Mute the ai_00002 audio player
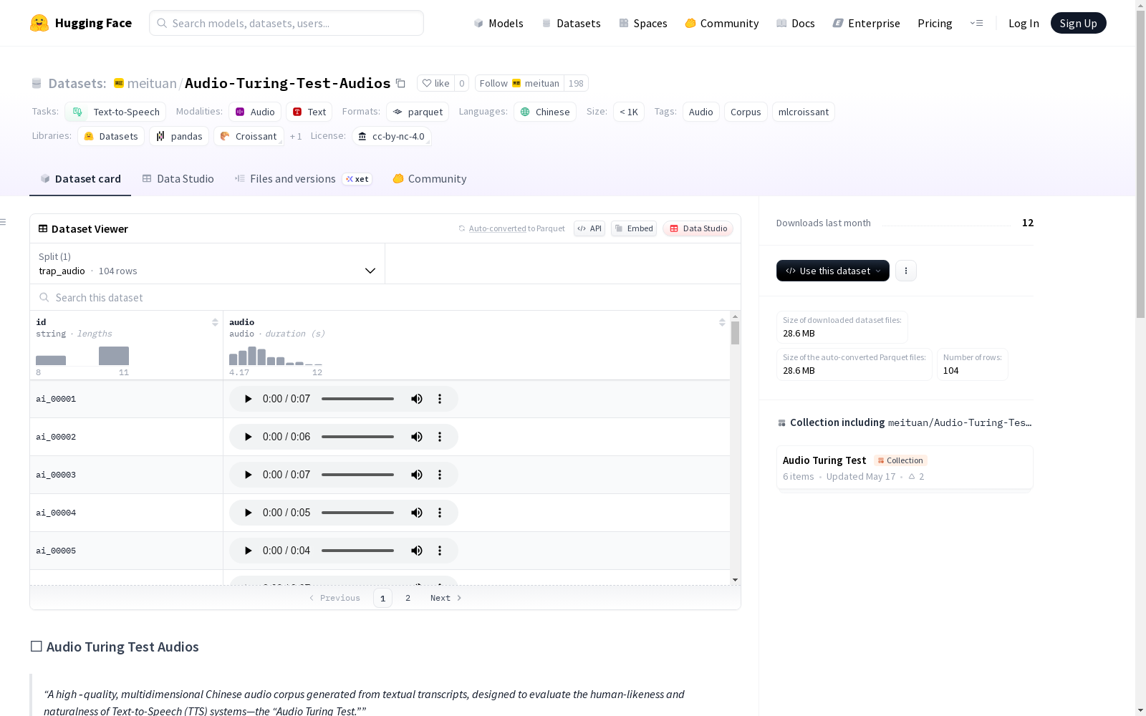The width and height of the screenshot is (1146, 716). (417, 437)
